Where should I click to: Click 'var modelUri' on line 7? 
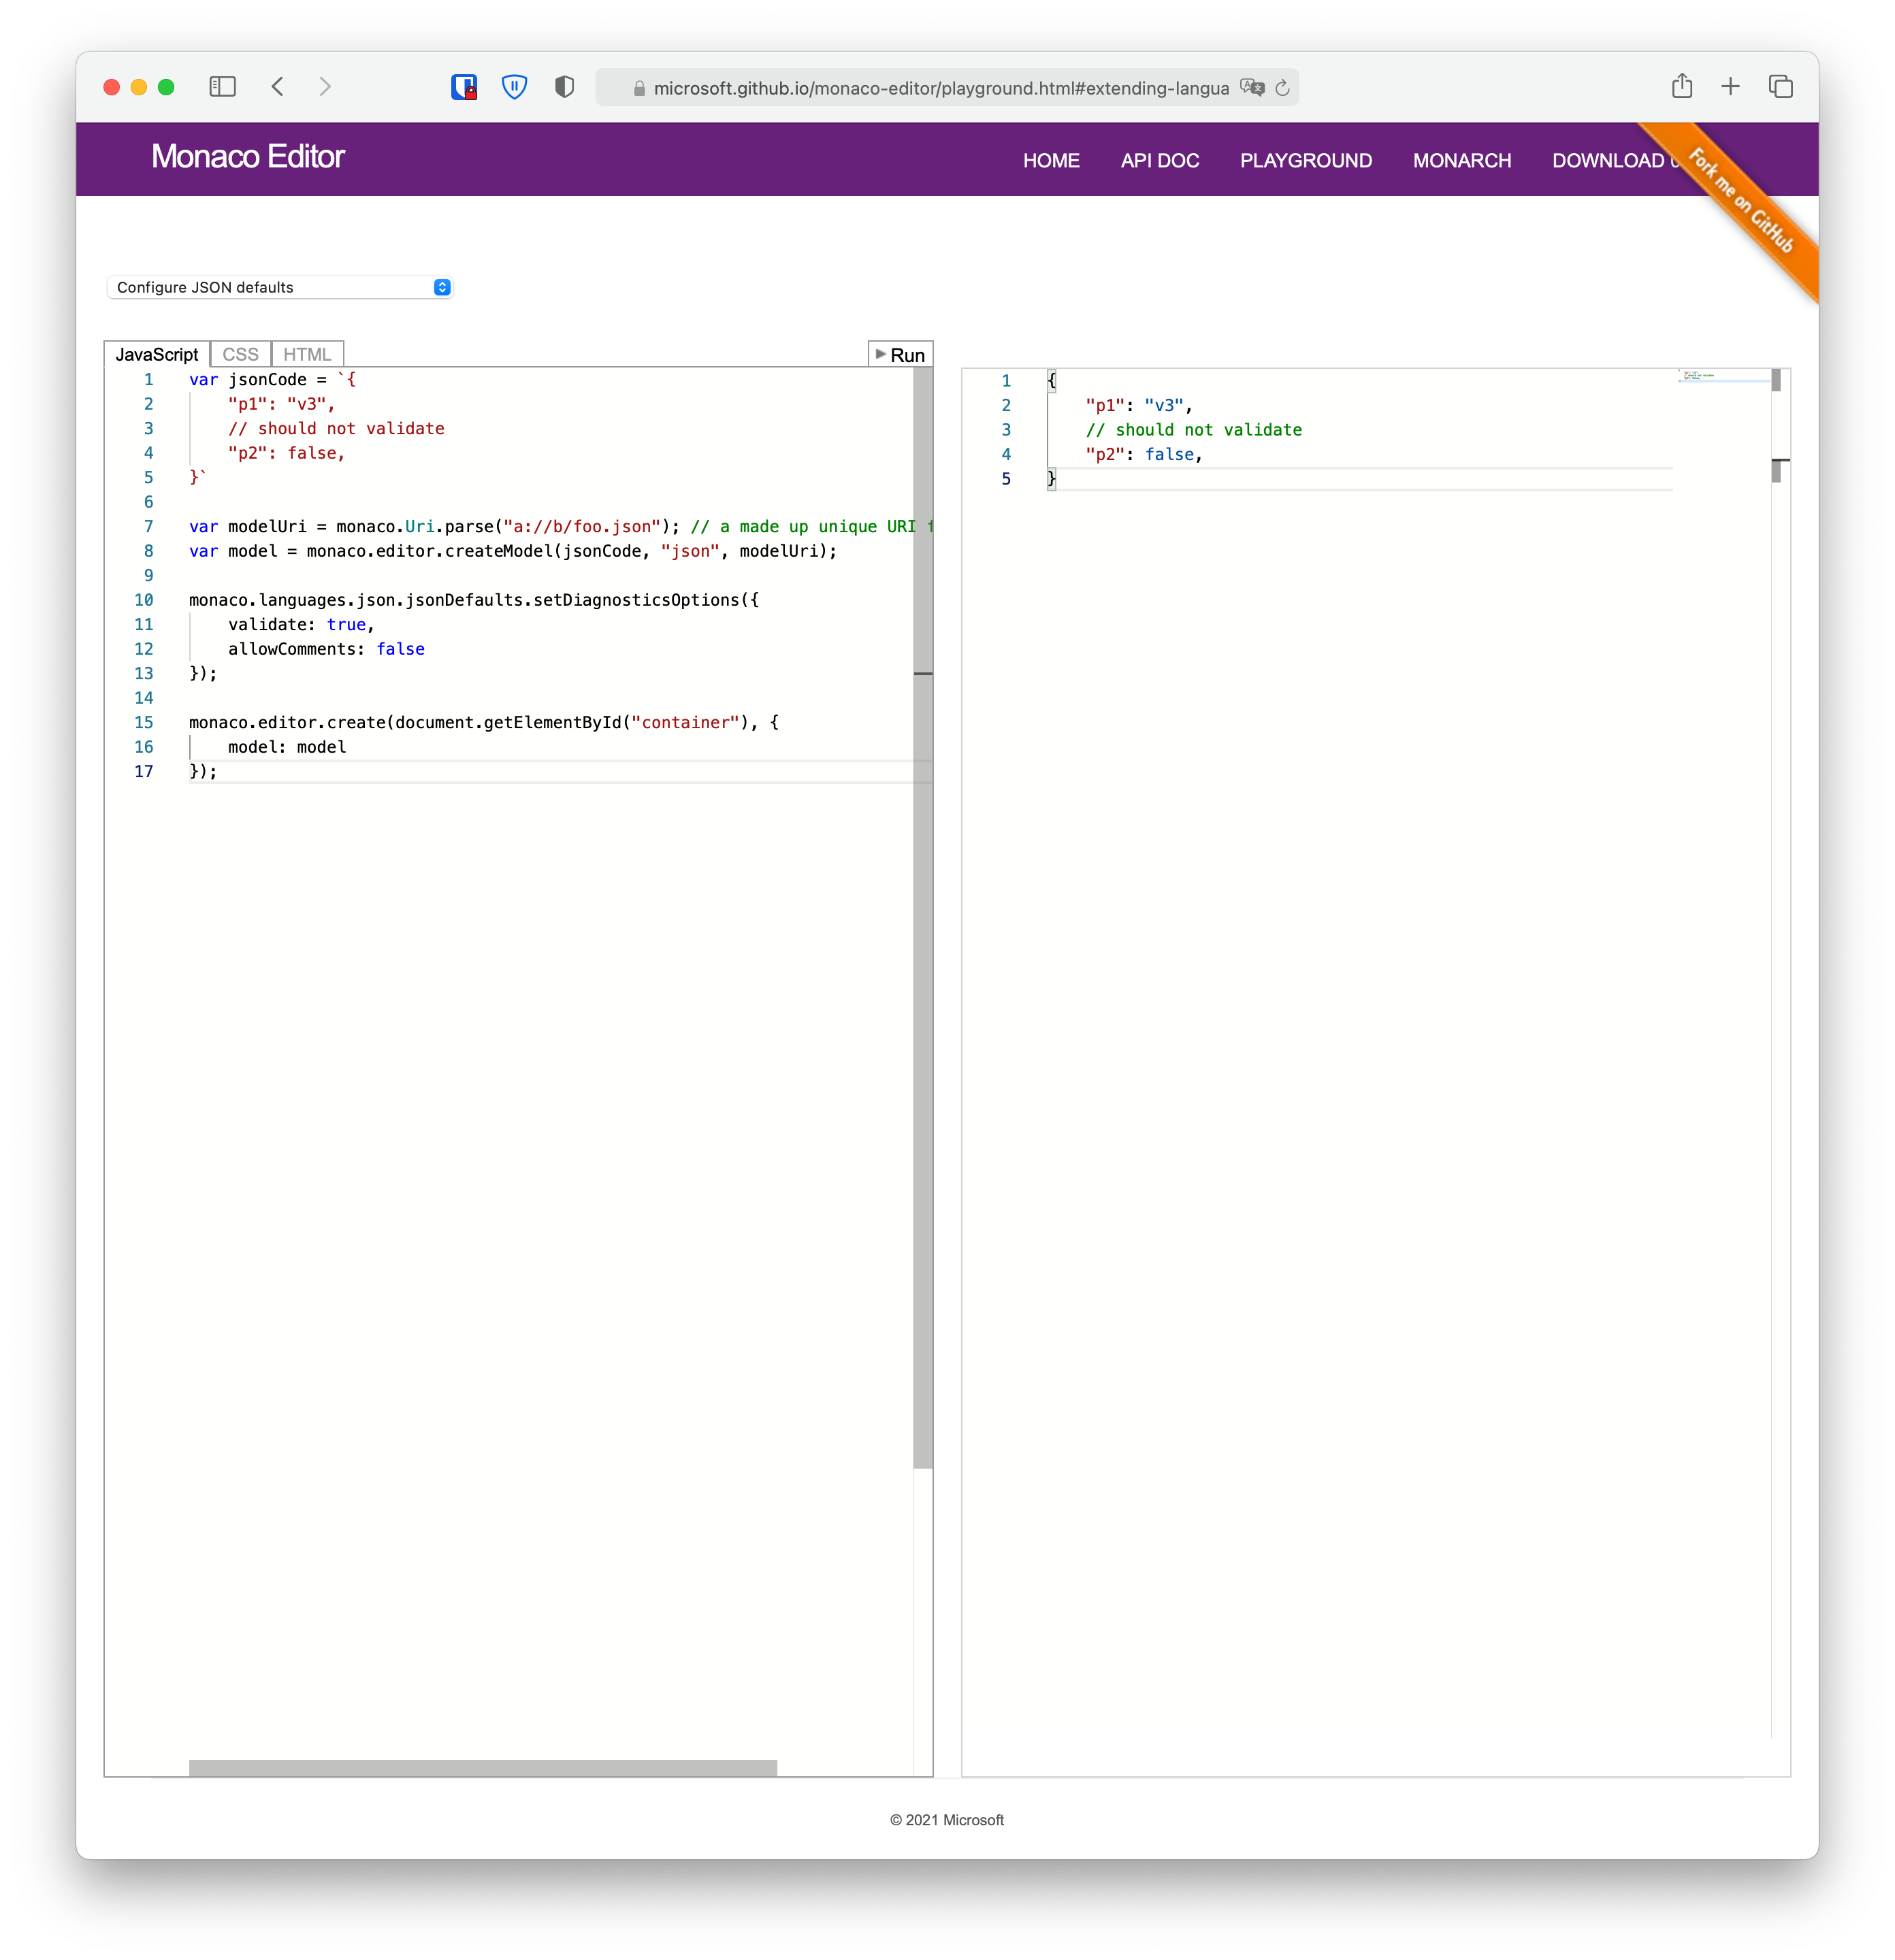(x=248, y=527)
